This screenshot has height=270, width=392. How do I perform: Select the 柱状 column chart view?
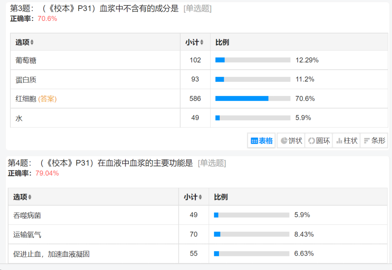coord(346,141)
